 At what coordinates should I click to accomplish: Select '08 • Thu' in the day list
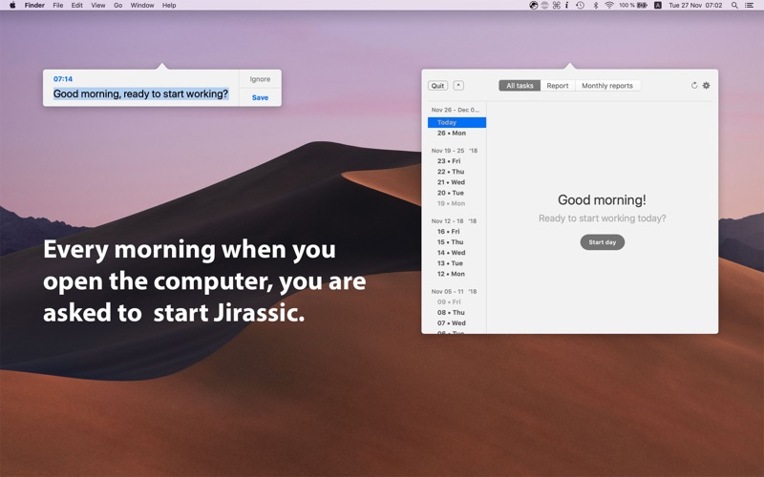[451, 313]
